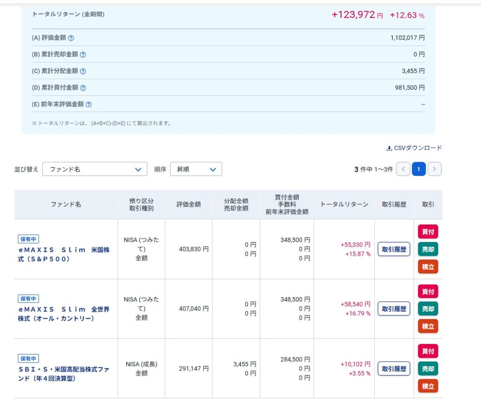Select page 1 in pagination
Image resolution: width=481 pixels, height=400 pixels.
[x=419, y=169]
